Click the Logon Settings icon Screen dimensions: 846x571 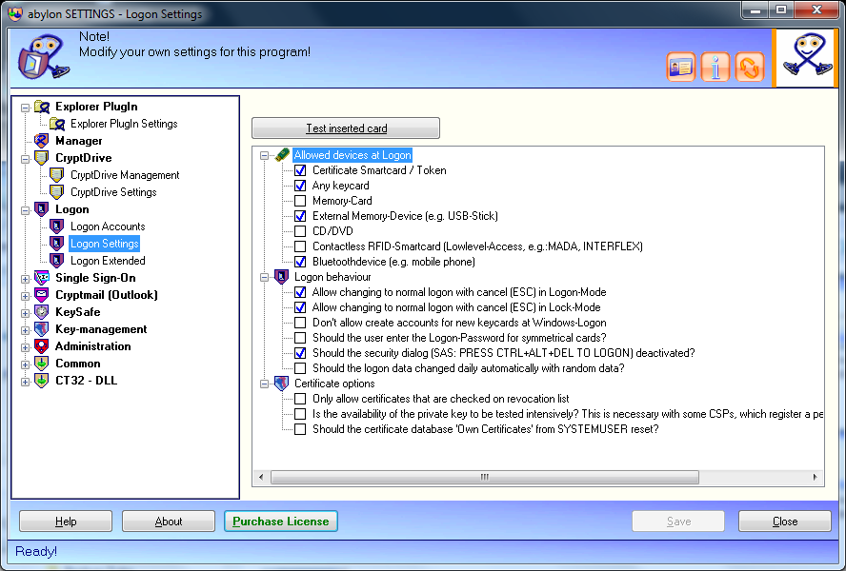(x=56, y=244)
